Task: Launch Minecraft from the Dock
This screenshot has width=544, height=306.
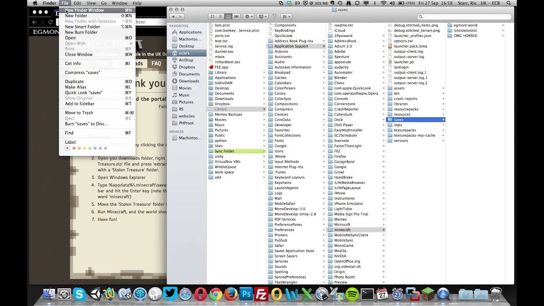Action: coord(428,294)
